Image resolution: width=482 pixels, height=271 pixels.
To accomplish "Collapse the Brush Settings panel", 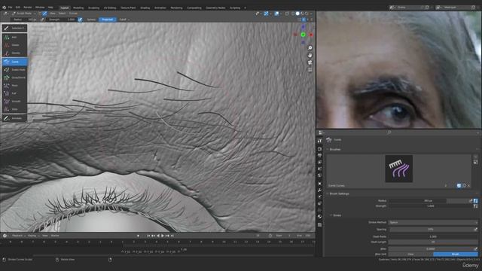I will click(339, 194).
